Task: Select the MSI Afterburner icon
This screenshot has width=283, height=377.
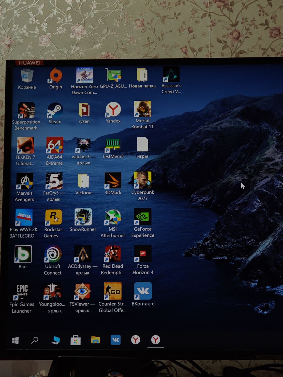Action: coord(113,217)
